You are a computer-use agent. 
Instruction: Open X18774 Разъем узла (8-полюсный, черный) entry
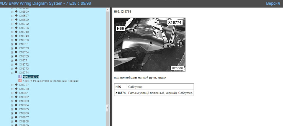[x=50, y=81]
